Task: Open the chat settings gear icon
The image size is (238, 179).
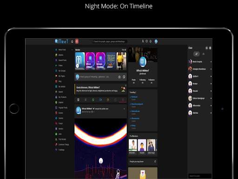Action: [x=210, y=48]
